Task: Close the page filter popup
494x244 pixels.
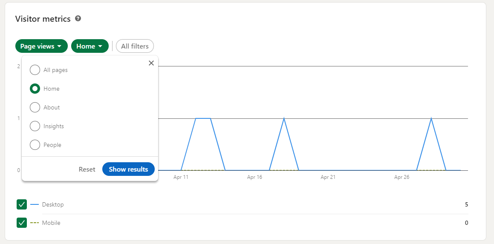Action: [x=151, y=63]
